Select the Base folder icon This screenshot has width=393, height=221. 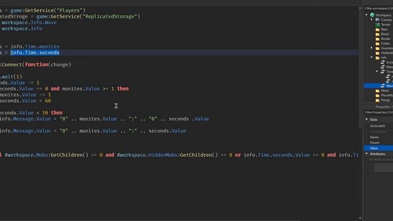point(378,29)
